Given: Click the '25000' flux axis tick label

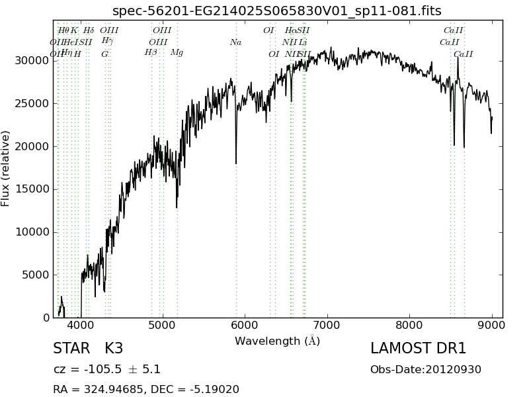Looking at the screenshot, I should pos(32,104).
